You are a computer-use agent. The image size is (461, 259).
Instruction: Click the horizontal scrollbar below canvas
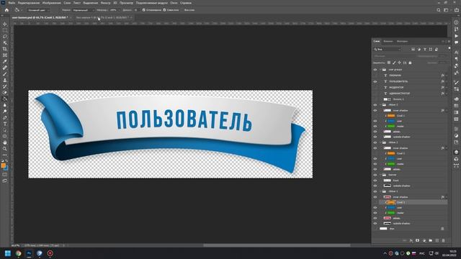[277, 245]
